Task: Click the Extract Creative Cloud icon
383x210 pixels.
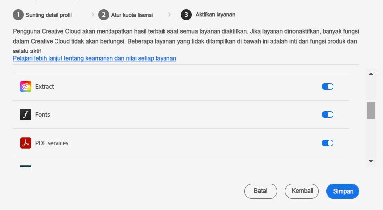Action: click(x=26, y=87)
